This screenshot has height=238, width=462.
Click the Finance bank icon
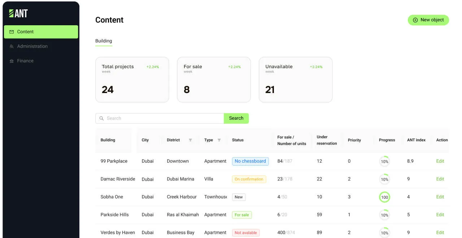pyautogui.click(x=12, y=61)
